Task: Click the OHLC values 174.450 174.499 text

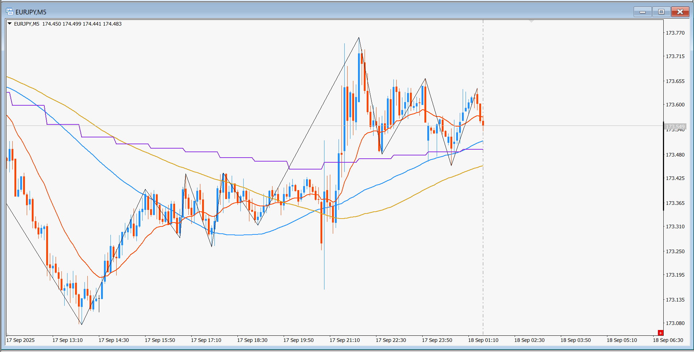Action: (x=62, y=24)
